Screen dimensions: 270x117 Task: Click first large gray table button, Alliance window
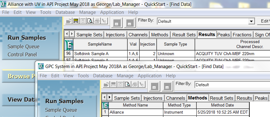[x=117, y=22]
